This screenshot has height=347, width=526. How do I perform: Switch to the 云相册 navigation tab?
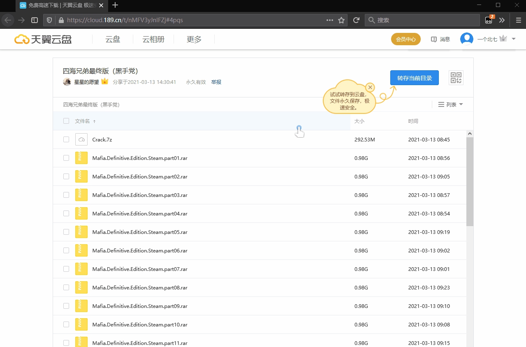tap(153, 39)
